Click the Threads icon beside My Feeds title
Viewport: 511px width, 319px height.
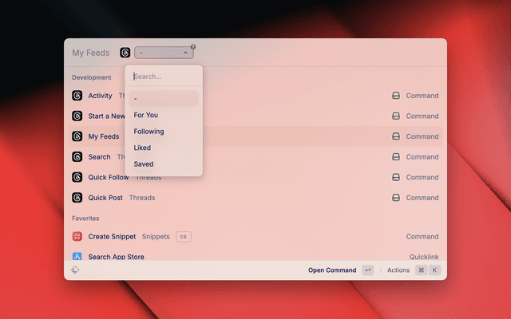(125, 53)
